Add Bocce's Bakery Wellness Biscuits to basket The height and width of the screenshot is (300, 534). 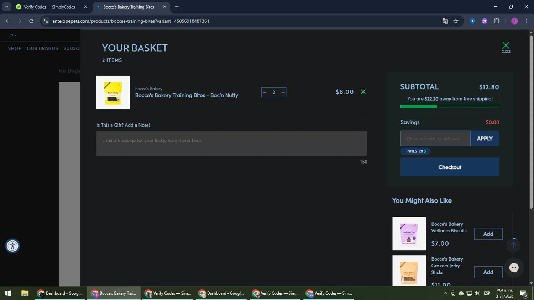point(488,234)
